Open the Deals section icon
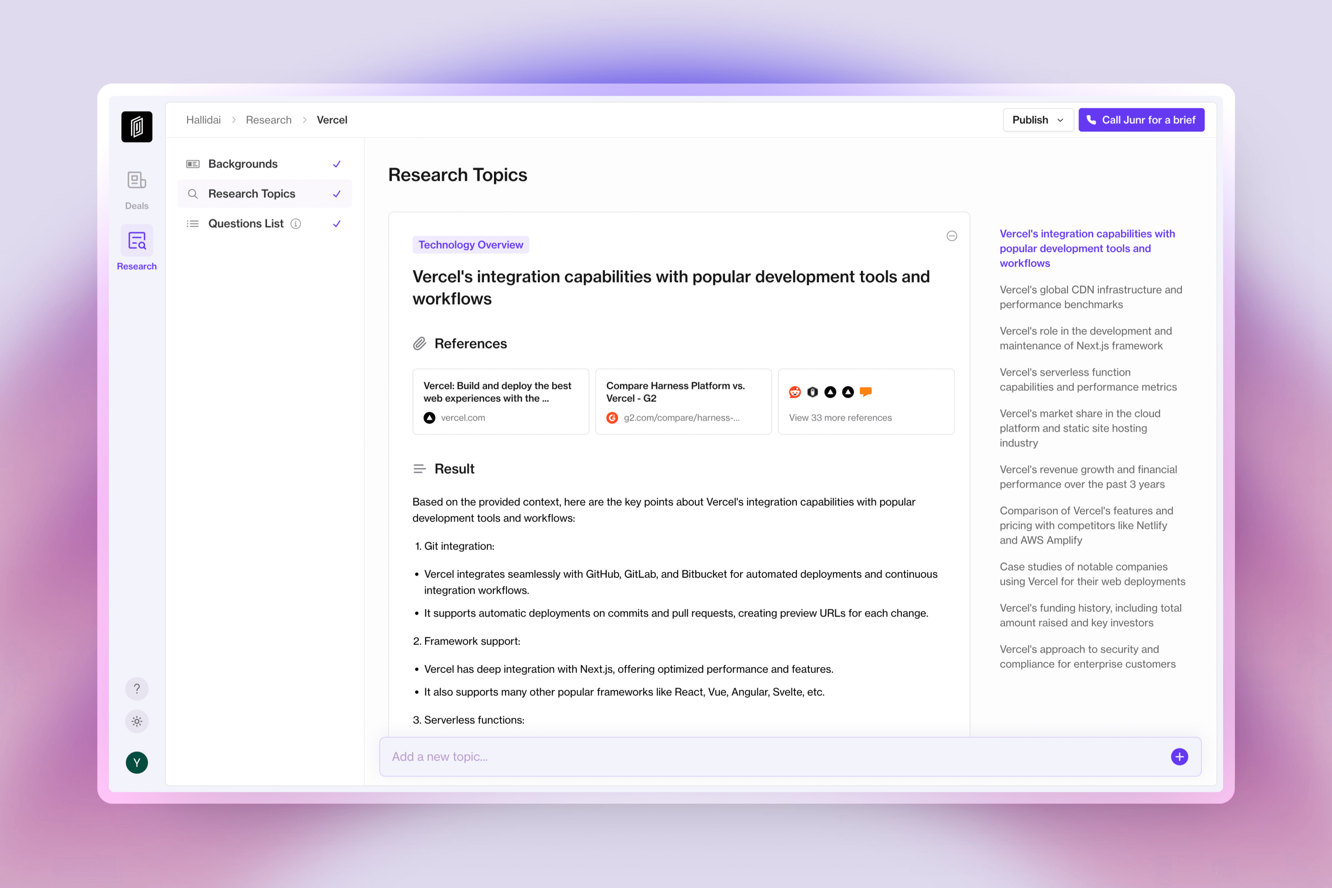This screenshot has width=1332, height=888. (x=136, y=180)
